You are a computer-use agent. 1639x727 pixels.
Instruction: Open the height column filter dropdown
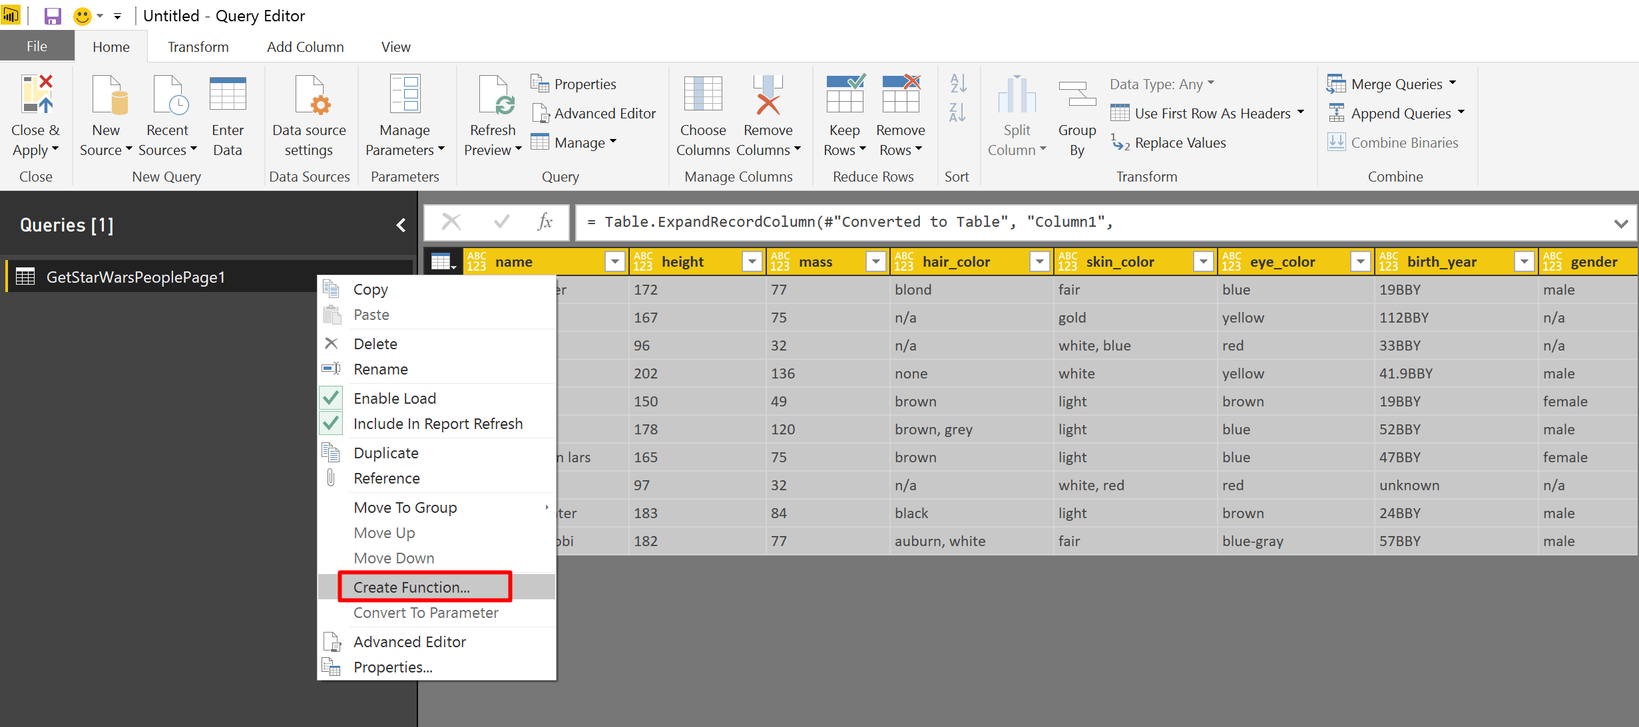pos(752,262)
